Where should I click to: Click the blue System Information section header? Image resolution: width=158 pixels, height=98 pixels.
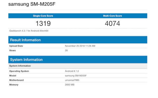coord(78,59)
